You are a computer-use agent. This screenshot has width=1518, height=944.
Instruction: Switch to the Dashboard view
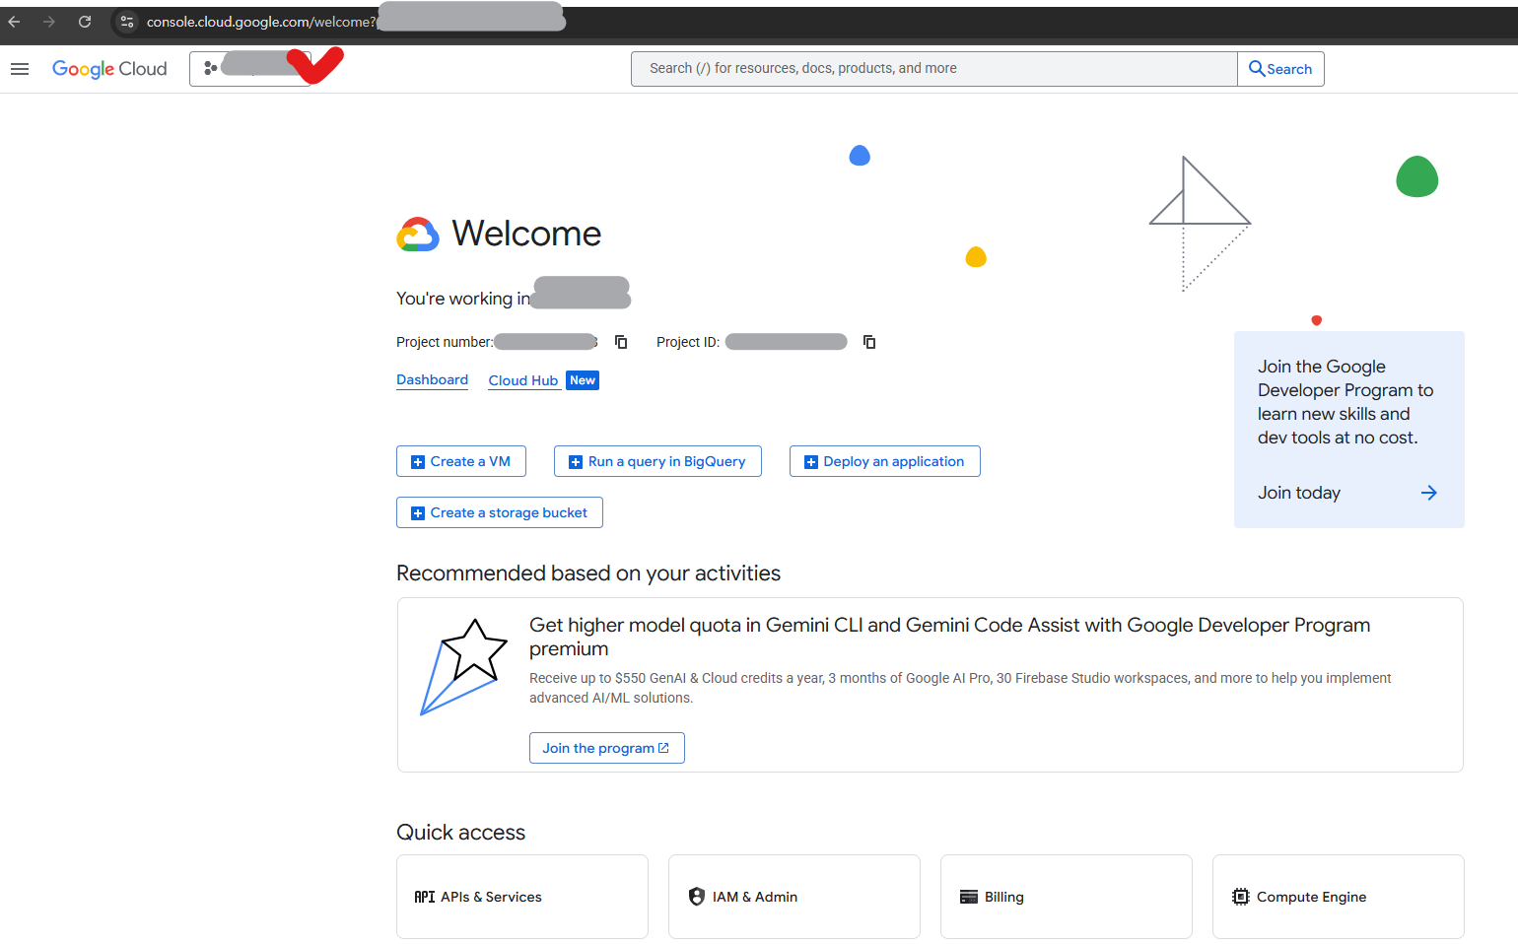432,379
